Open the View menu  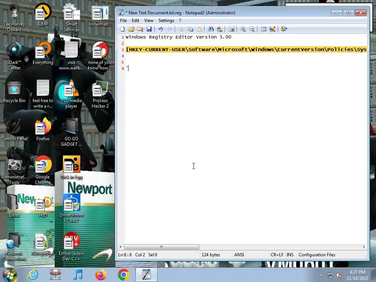(149, 21)
